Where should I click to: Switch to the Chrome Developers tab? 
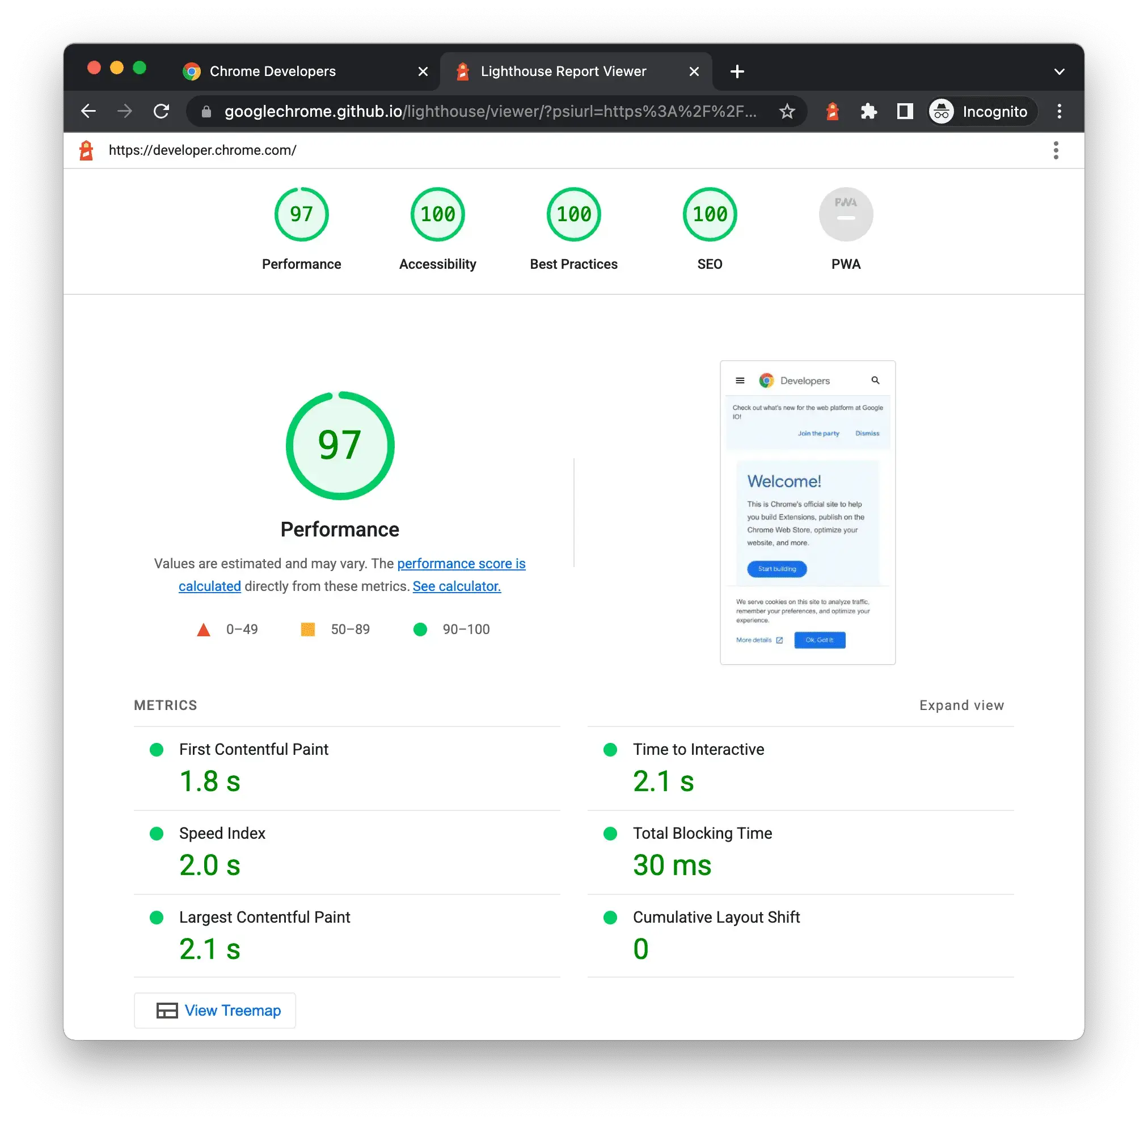tap(304, 71)
